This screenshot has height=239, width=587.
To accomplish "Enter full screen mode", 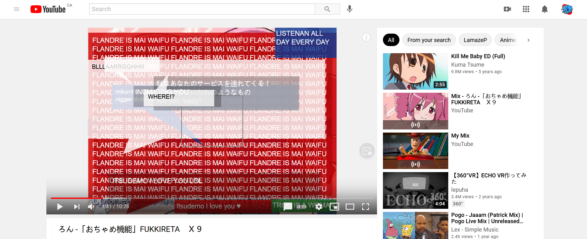I will pyautogui.click(x=366, y=207).
